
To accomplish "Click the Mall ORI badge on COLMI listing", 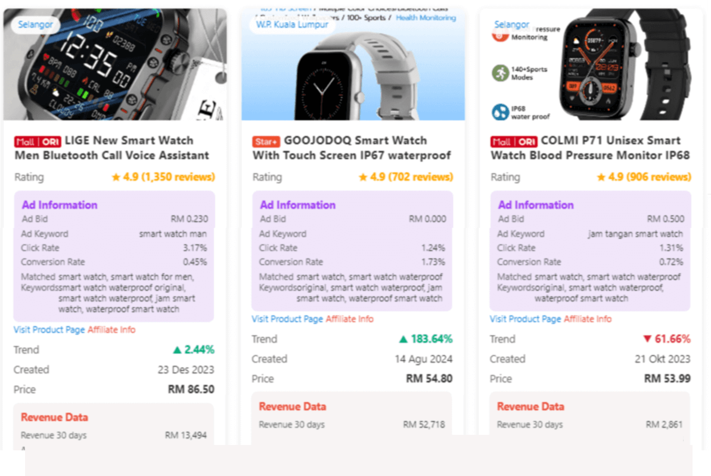I will click(514, 141).
